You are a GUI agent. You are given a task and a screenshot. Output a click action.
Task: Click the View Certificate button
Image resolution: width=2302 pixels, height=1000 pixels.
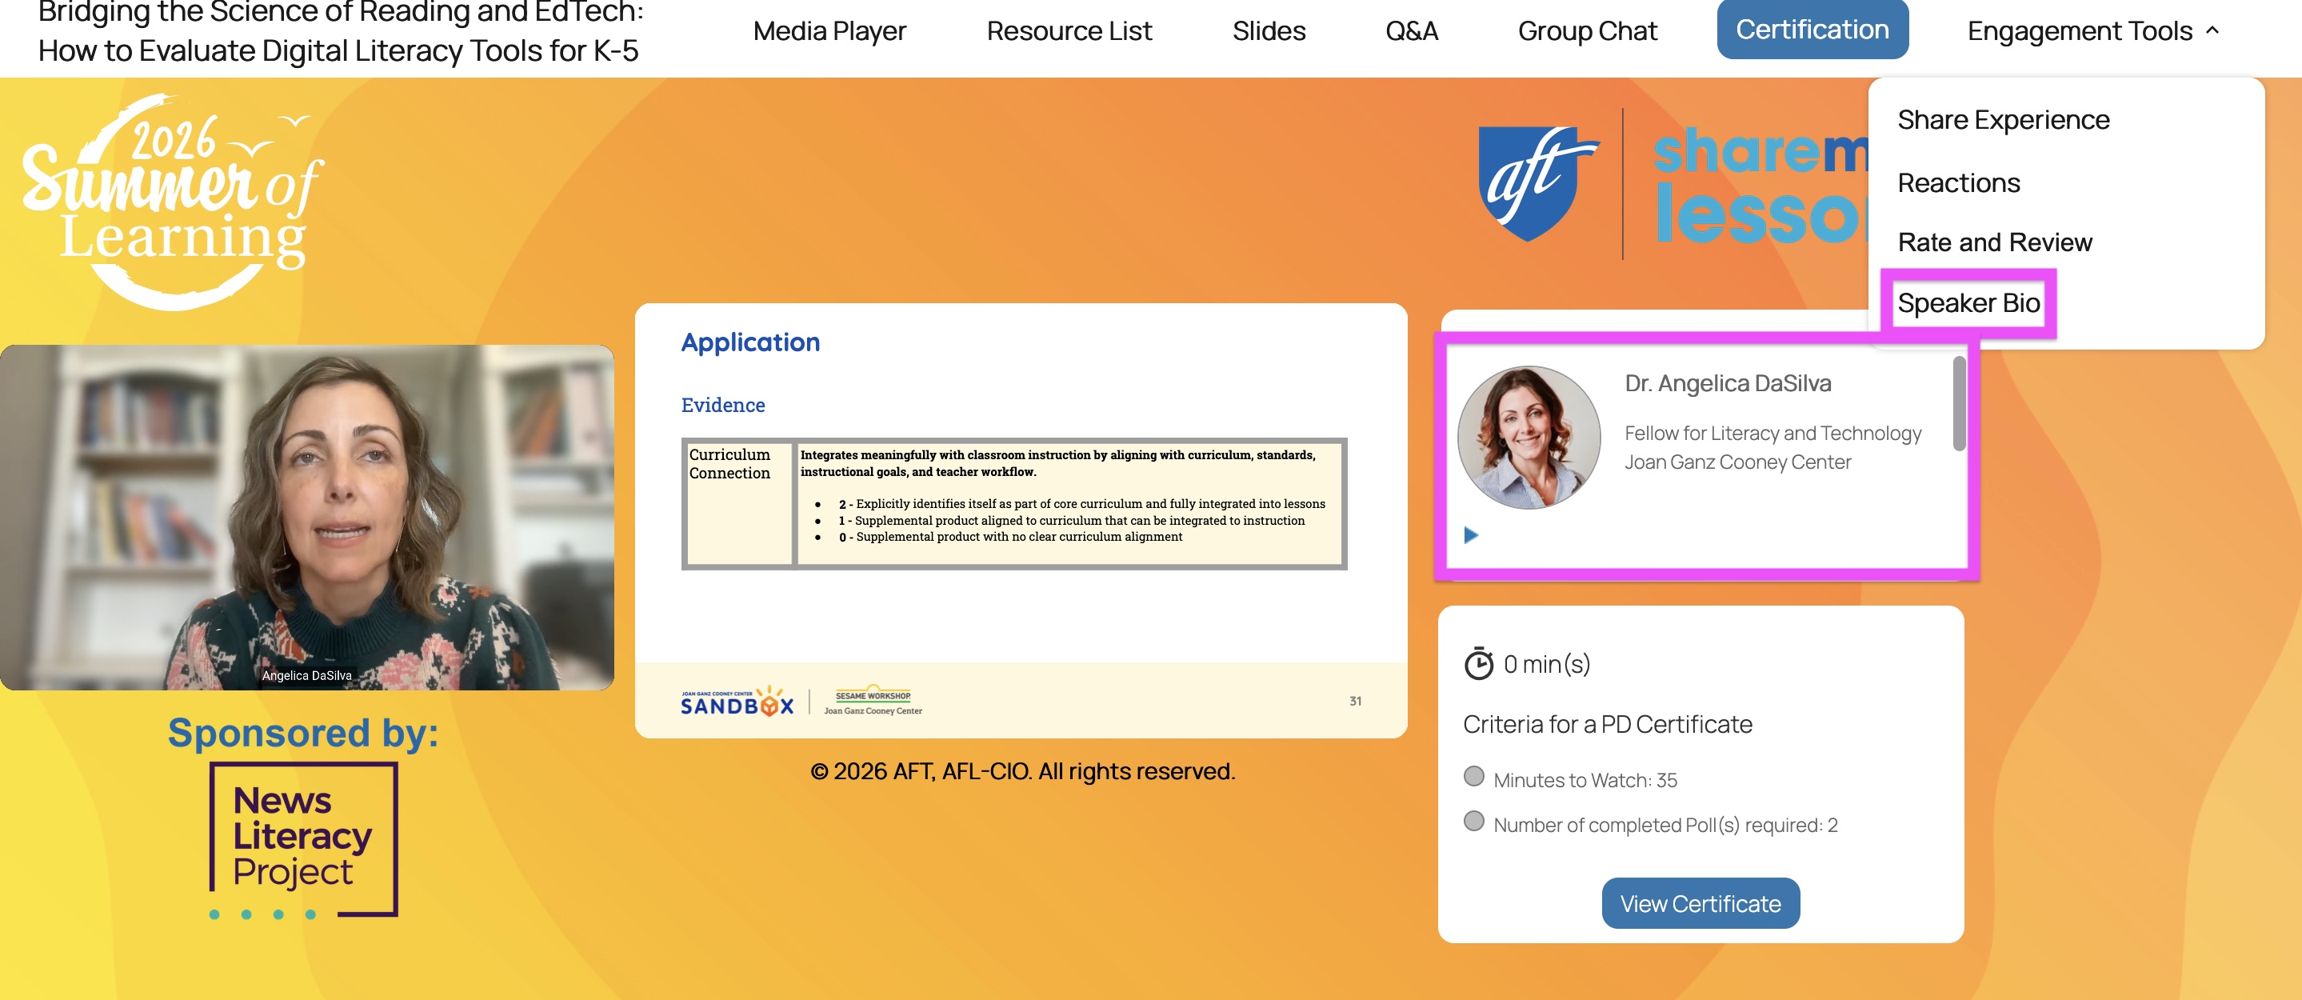[x=1700, y=902]
